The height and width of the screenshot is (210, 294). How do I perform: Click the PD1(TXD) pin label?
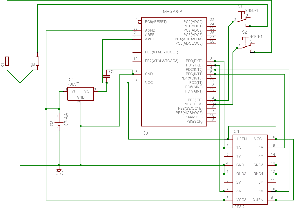click(x=194, y=65)
